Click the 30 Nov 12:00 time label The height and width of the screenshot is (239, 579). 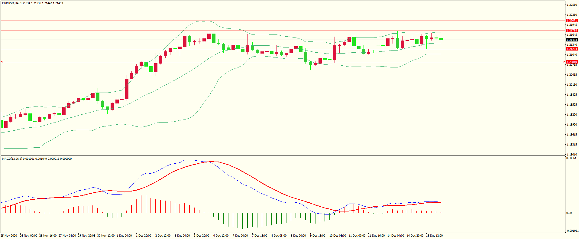click(x=106, y=236)
